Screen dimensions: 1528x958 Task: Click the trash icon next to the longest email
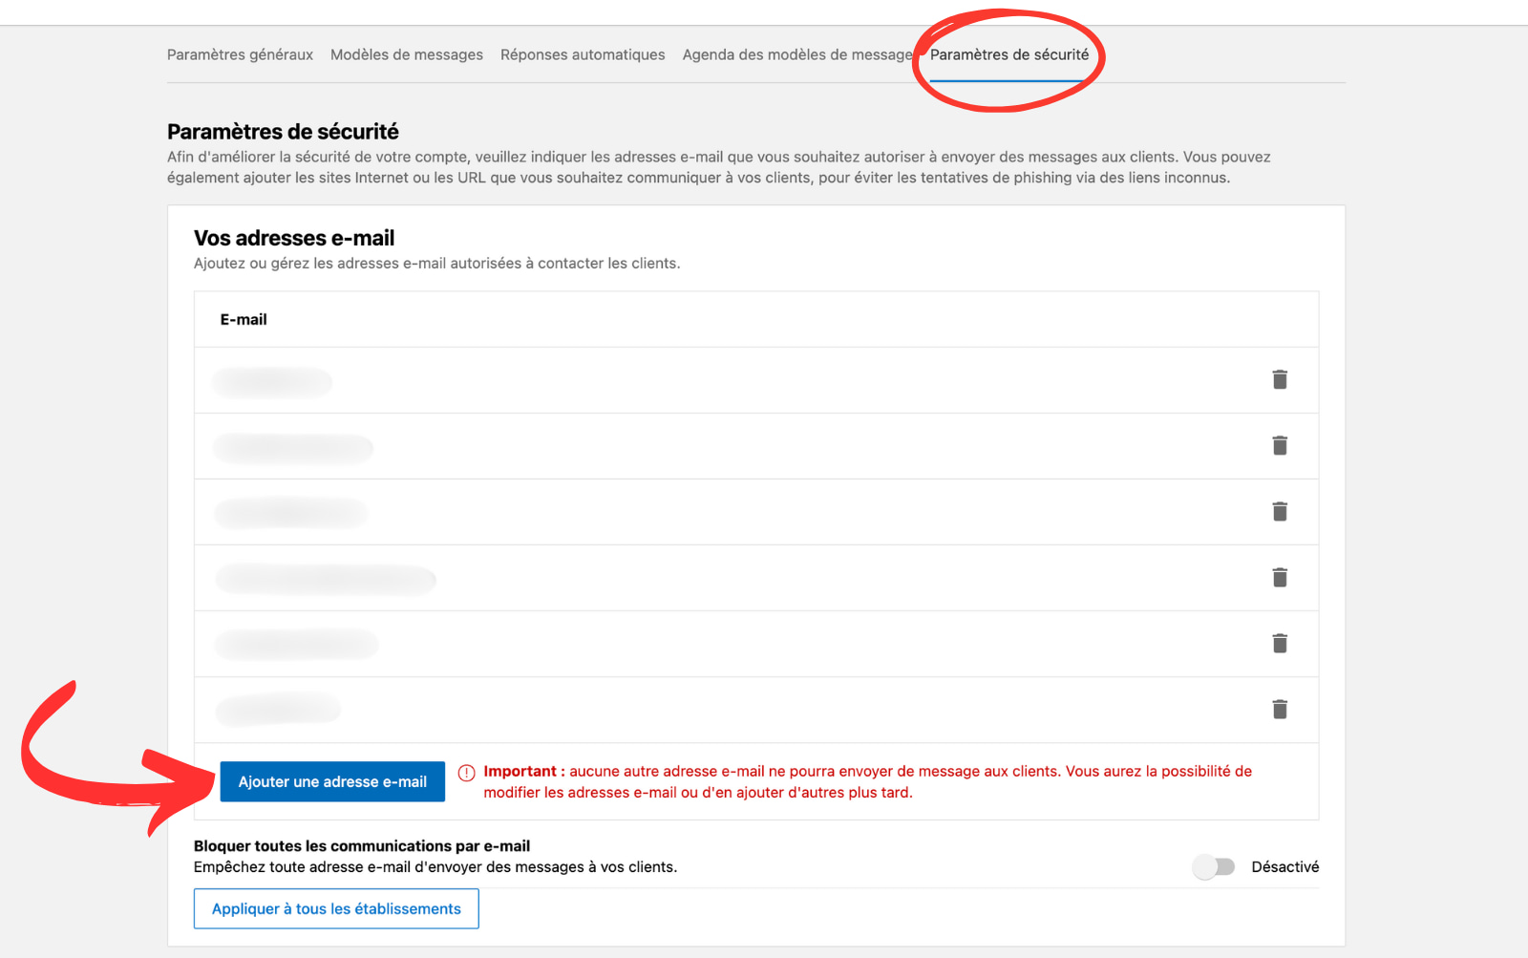coord(1280,577)
